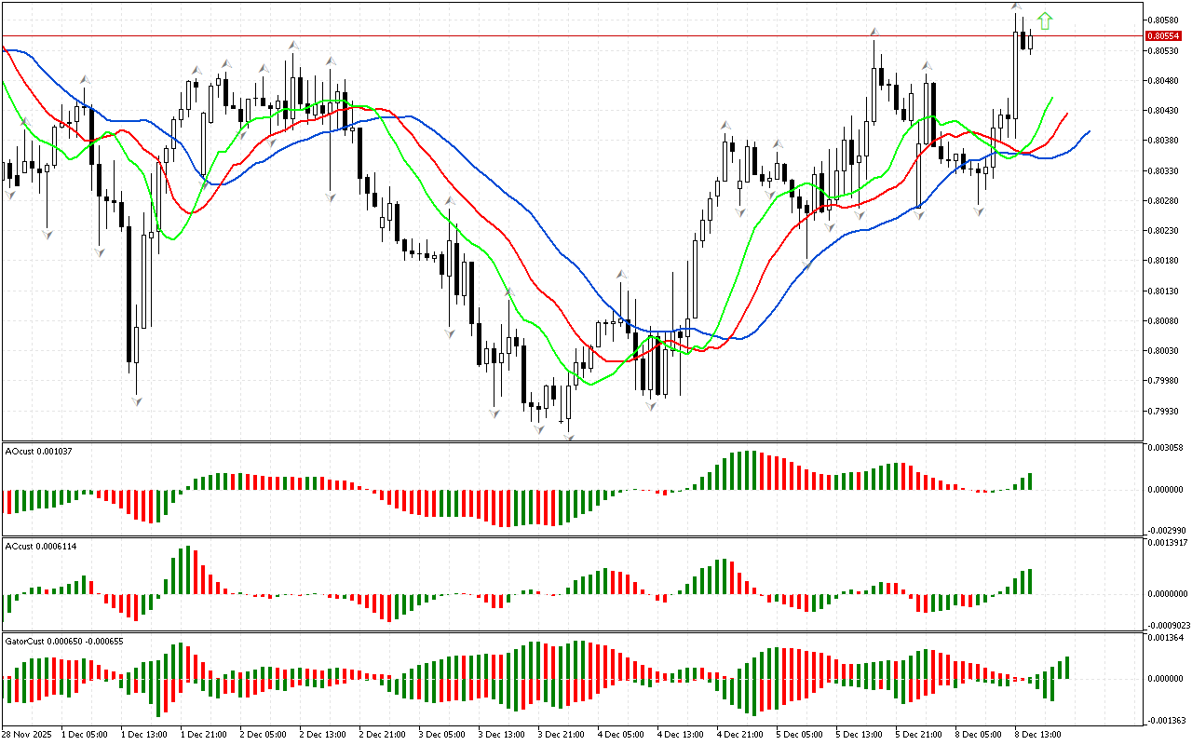
Task: Click the blue Alligator line's right end
Action: coord(1089,131)
